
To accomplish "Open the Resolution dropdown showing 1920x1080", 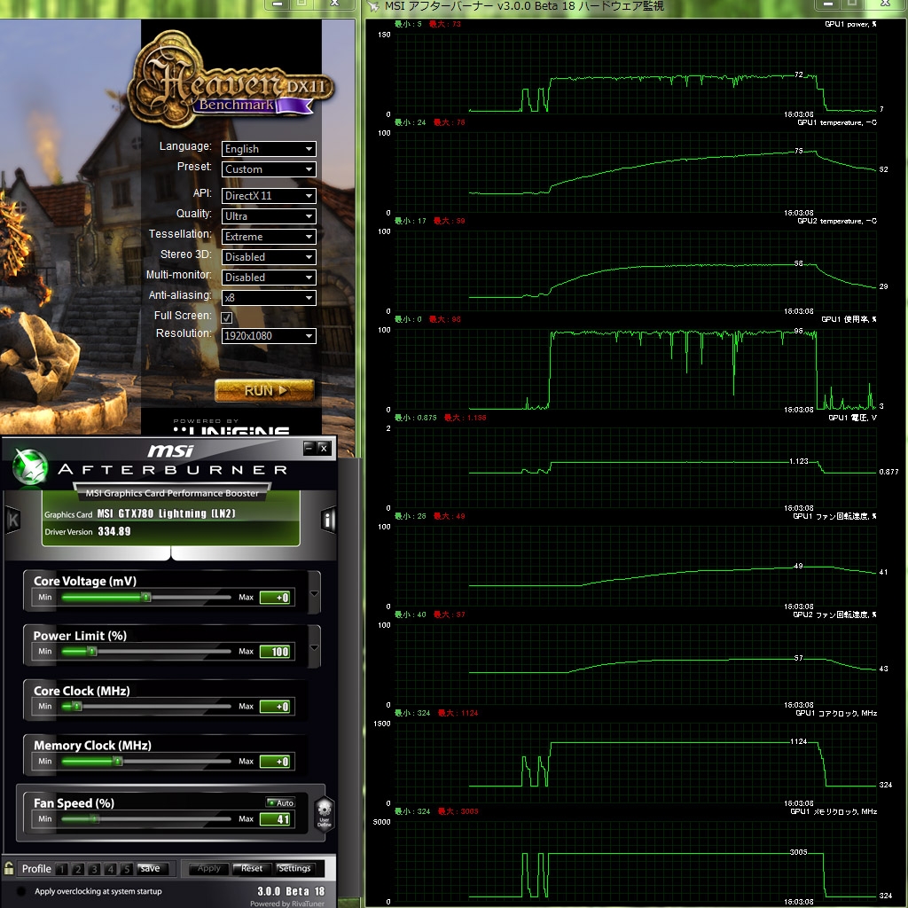I will [x=269, y=336].
